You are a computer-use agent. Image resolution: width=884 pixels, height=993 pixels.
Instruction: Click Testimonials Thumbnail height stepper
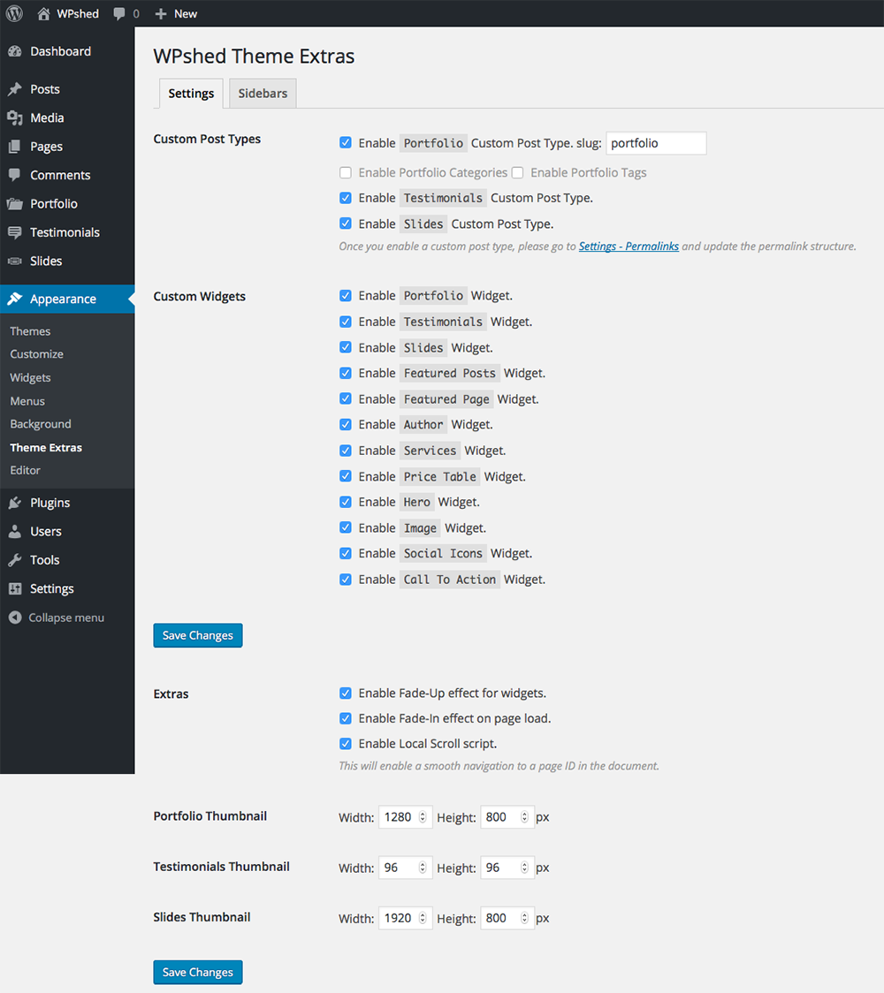(524, 868)
